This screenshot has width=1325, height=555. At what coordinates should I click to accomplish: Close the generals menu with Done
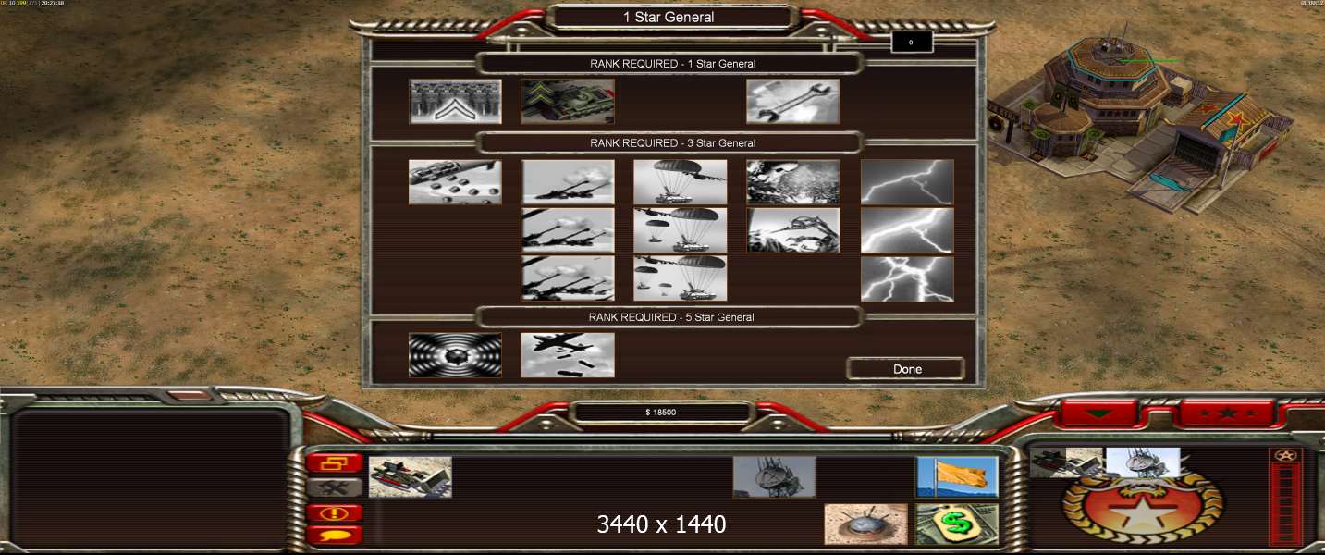point(907,369)
